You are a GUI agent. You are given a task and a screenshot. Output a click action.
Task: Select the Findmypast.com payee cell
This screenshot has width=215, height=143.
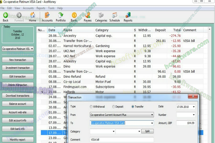[x=75, y=87]
